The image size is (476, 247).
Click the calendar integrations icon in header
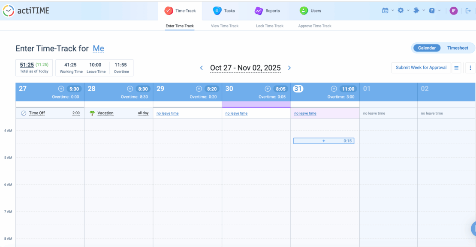[x=385, y=10]
